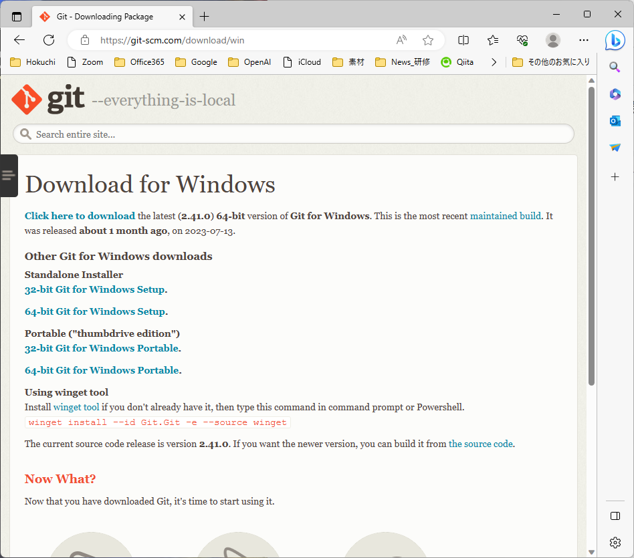Open the tab actions menu icon
634x558 pixels.
coord(17,17)
